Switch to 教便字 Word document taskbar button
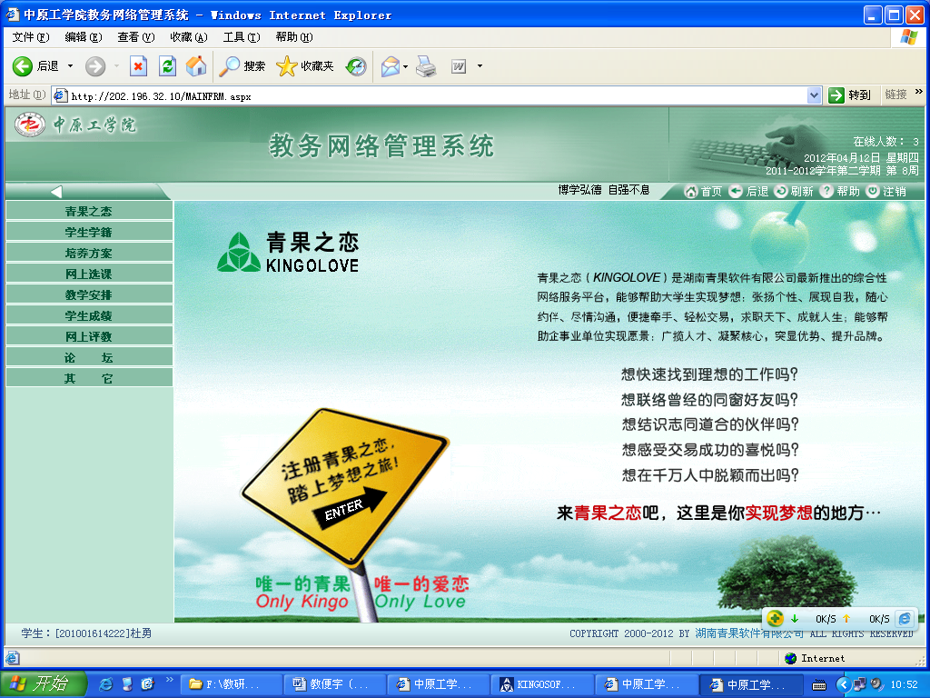The height and width of the screenshot is (698, 930). 335,683
